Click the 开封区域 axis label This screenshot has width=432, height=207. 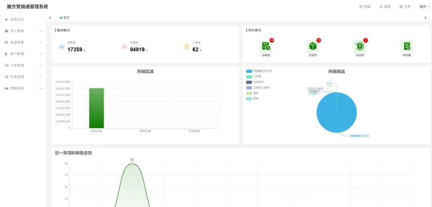(194, 131)
